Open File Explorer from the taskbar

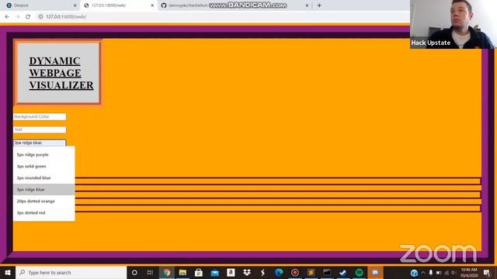(182, 272)
